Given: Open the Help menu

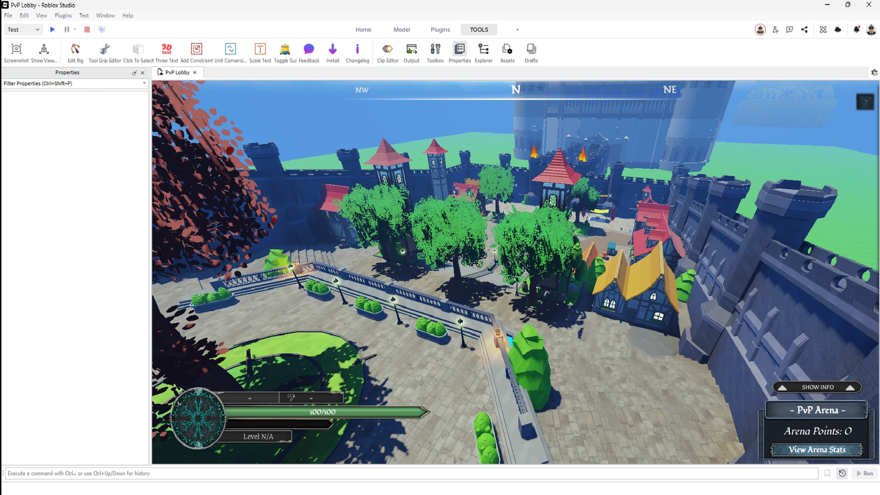Looking at the screenshot, I should (x=128, y=15).
